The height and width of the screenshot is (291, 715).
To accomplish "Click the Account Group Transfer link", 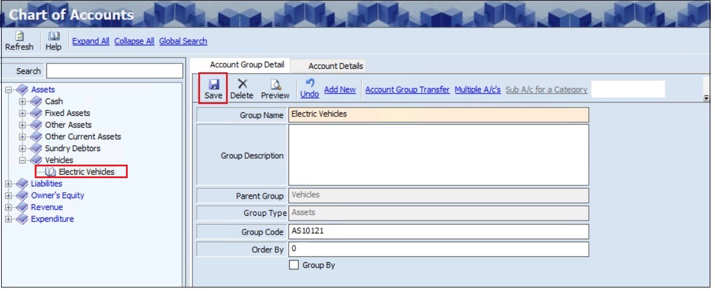I will point(407,89).
